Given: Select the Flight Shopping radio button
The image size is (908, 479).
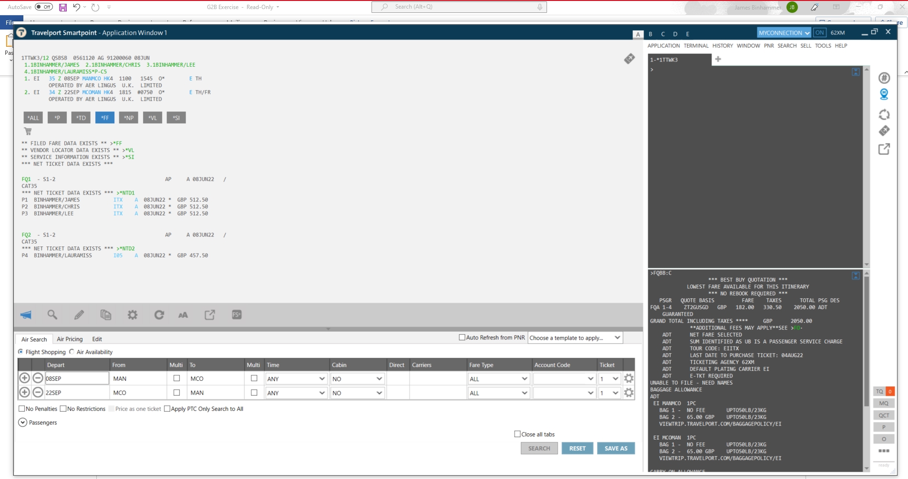Looking at the screenshot, I should point(21,352).
